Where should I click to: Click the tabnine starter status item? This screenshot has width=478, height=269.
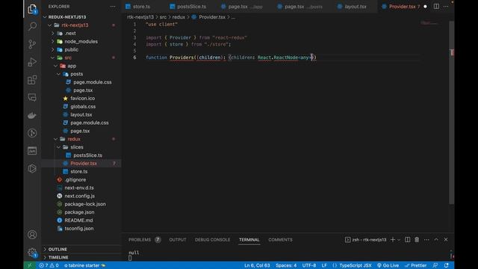84,265
